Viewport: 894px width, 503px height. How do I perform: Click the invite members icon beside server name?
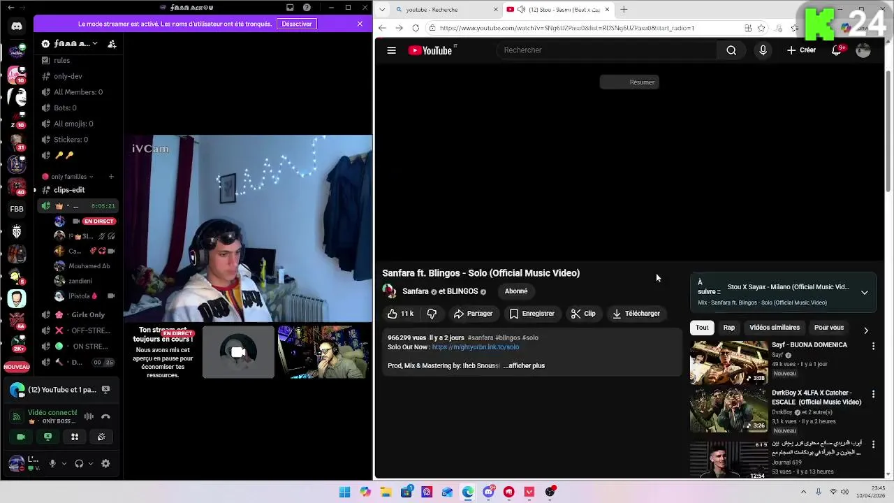(112, 44)
